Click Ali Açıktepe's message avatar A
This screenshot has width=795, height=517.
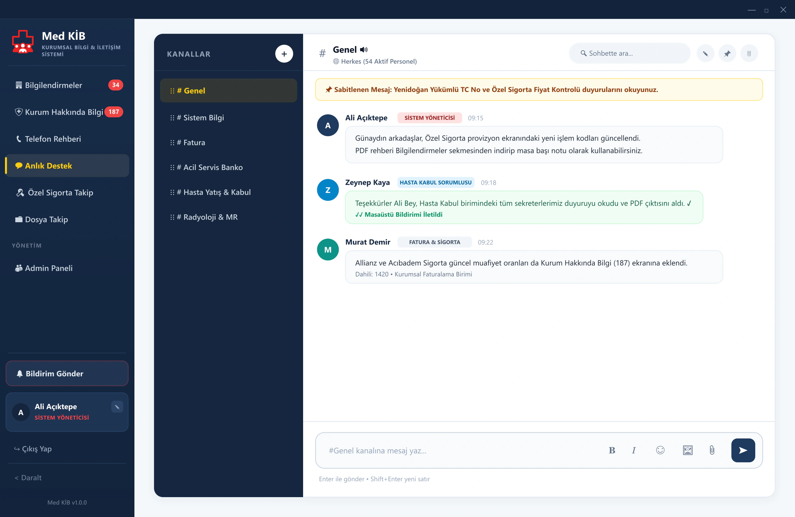pyautogui.click(x=328, y=125)
